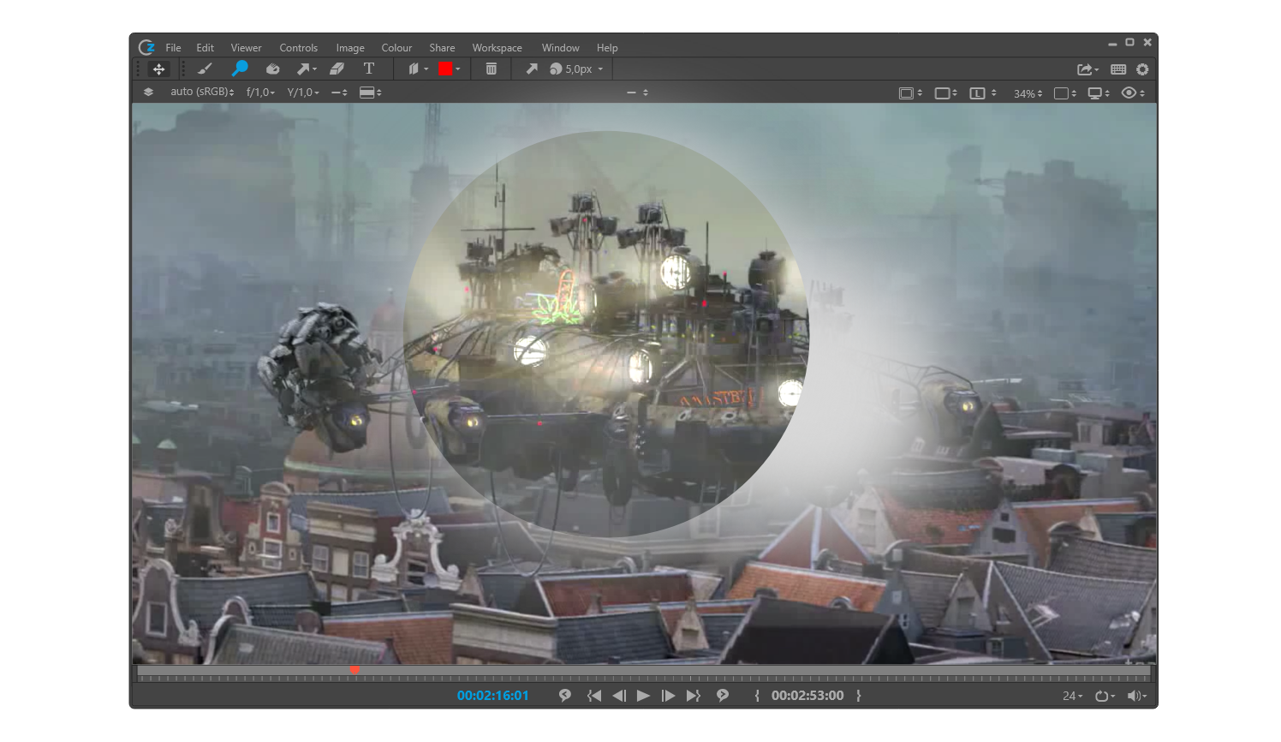The image size is (1281, 742).
Task: Open the Help menu
Action: (607, 48)
